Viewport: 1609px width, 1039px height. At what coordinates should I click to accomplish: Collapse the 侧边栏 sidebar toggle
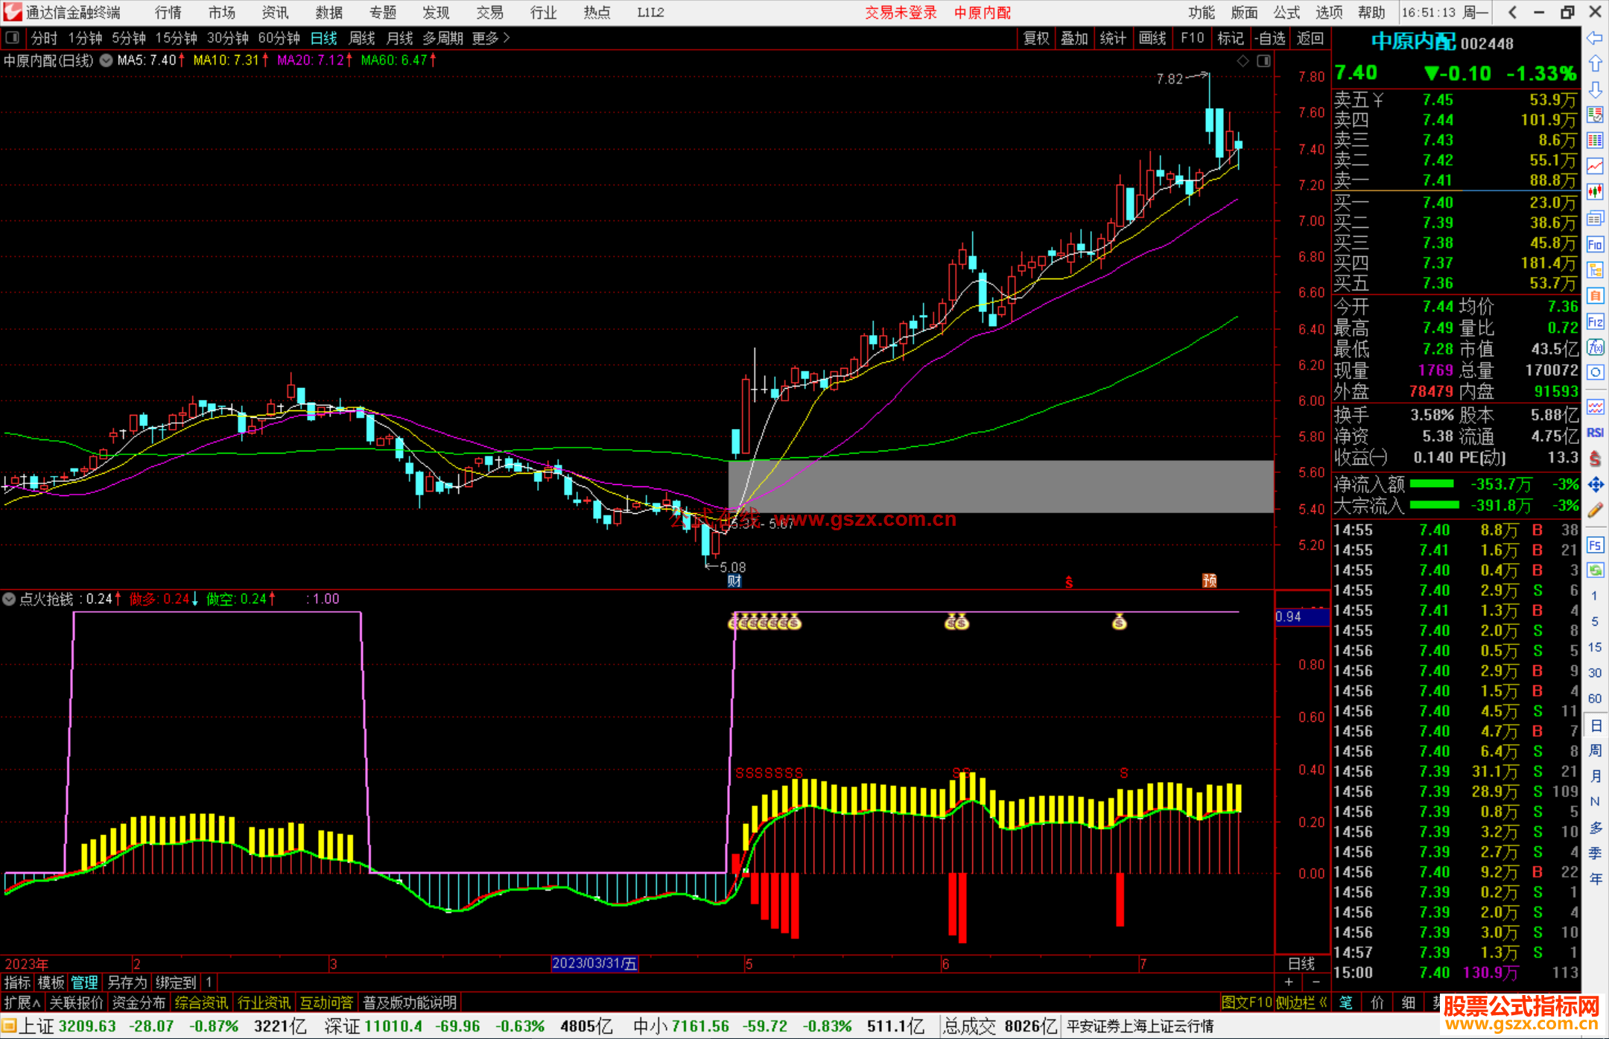[x=1301, y=1003]
